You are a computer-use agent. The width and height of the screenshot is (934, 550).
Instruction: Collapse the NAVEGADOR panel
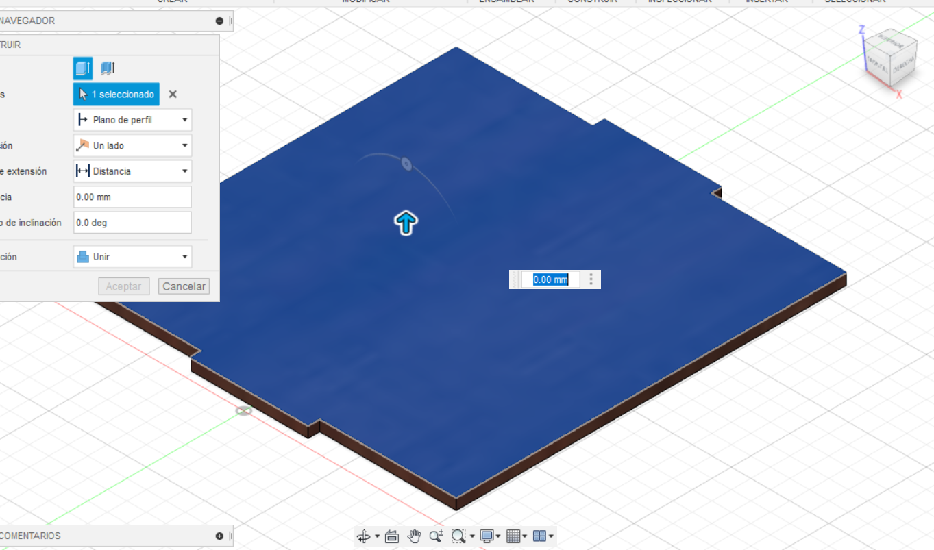pyautogui.click(x=219, y=21)
